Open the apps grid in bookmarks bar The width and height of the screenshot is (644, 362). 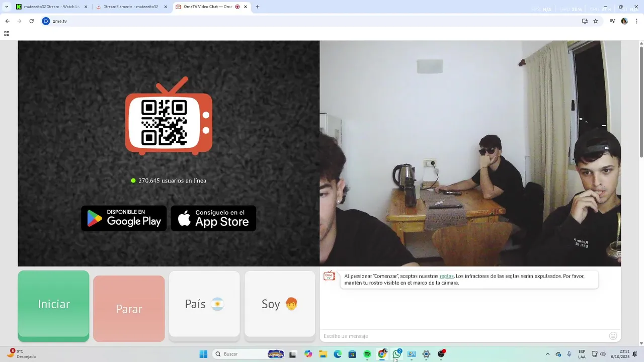click(7, 34)
